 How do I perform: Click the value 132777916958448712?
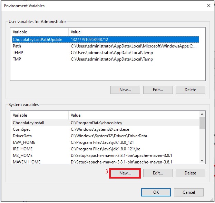tap(89, 40)
